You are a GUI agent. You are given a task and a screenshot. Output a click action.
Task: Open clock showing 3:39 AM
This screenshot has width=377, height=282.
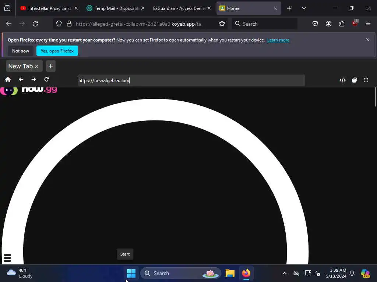pos(336,273)
